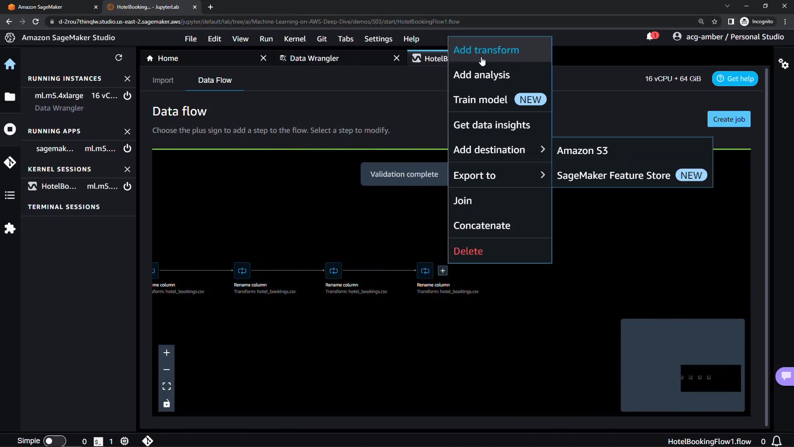Toggle the Simple interface mode switch
Image resolution: width=794 pixels, height=447 pixels.
(x=54, y=441)
